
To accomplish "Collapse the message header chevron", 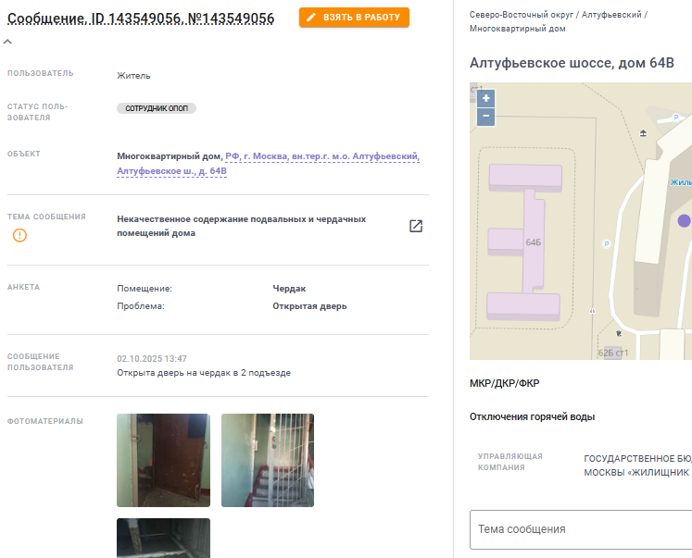I will click(7, 42).
